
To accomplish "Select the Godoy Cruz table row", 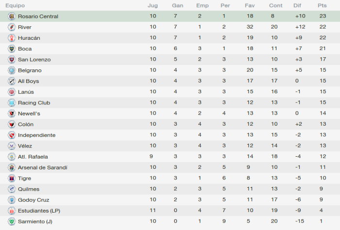I will click(170, 200).
